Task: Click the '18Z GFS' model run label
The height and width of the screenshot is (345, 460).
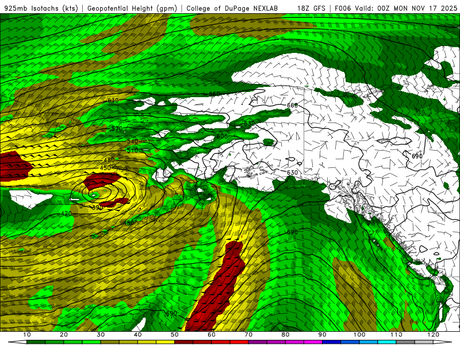Action: tap(311, 8)
